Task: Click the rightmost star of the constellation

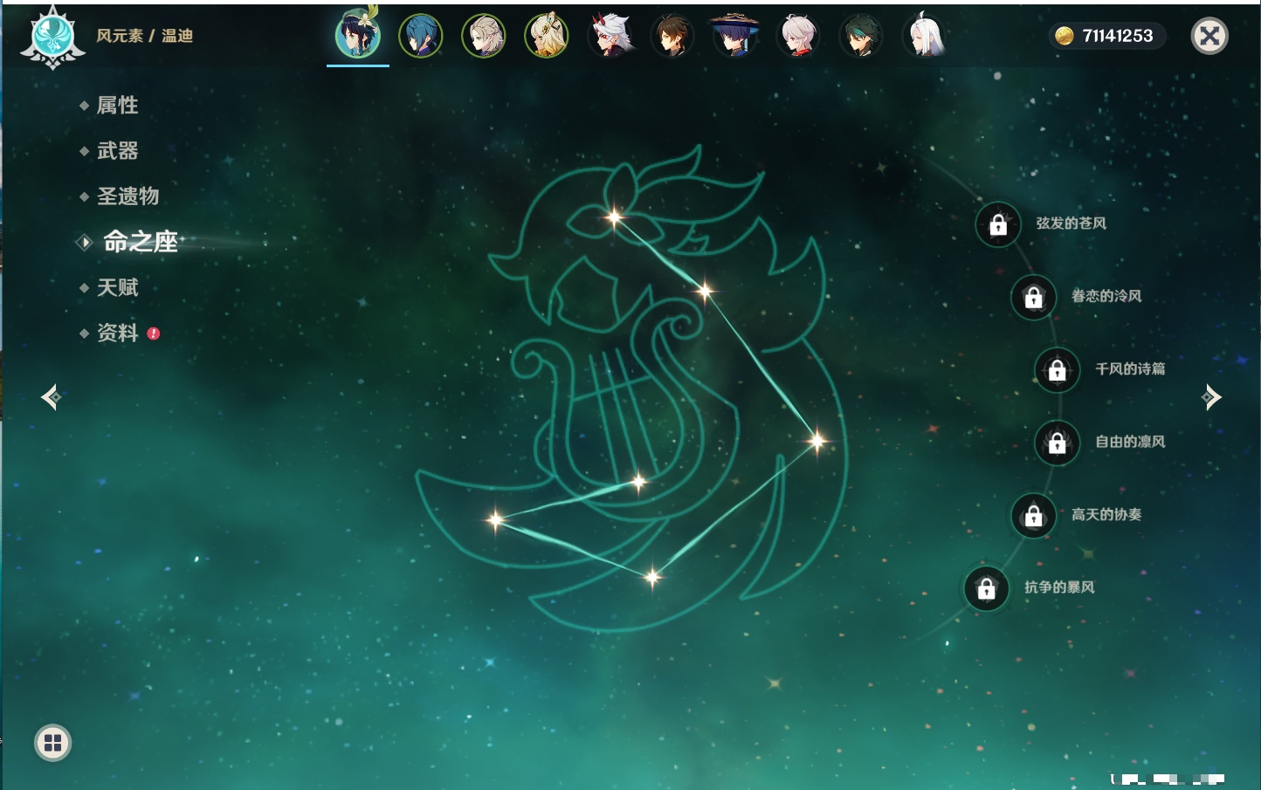Action: coord(817,441)
